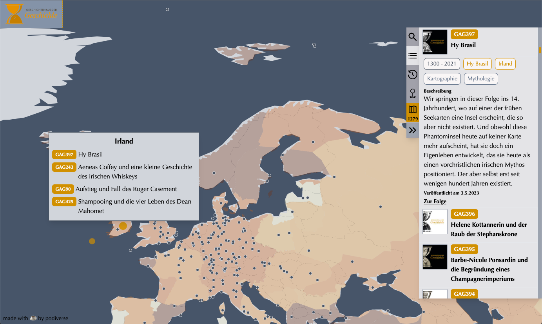Select the episode list icon

click(x=412, y=56)
